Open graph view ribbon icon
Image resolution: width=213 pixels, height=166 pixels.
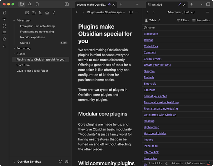[4, 19]
